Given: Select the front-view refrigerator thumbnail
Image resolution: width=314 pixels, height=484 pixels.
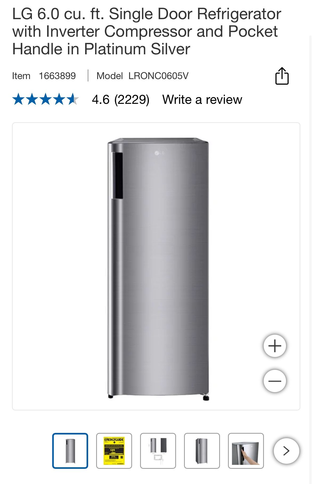Looking at the screenshot, I should (70, 451).
